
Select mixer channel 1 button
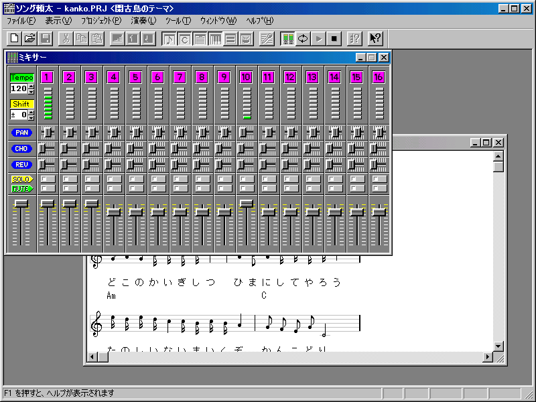click(47, 77)
